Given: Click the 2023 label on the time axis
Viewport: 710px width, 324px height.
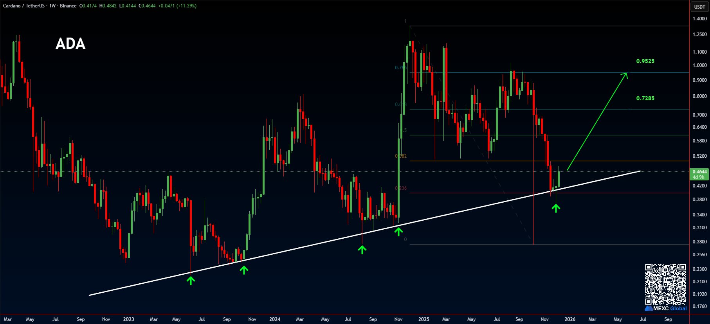Looking at the screenshot, I should pos(128,319).
